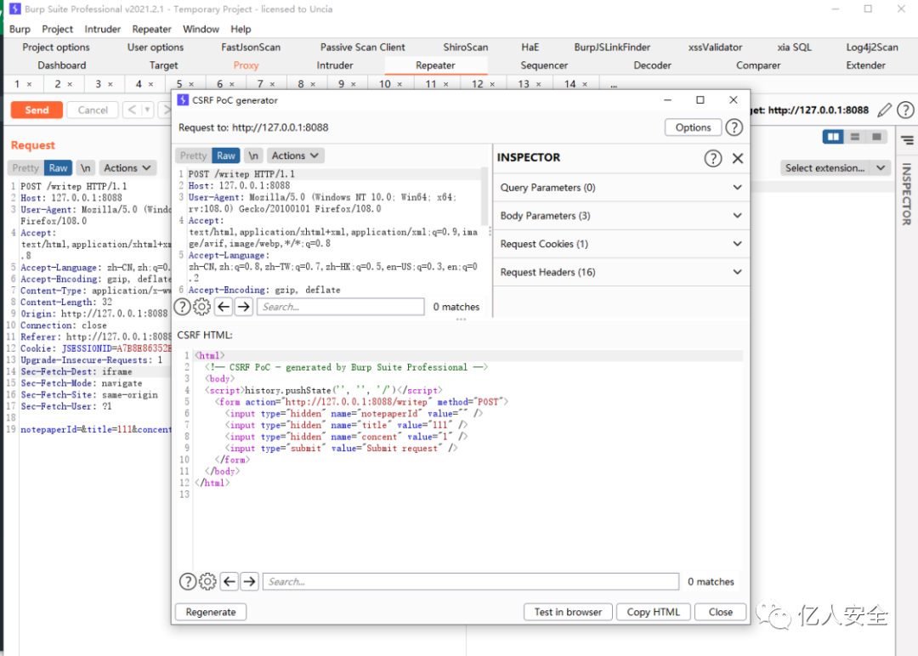Open the vertical INSPECTOR sidebar panel
Screen dimensions: 918x656
907,195
